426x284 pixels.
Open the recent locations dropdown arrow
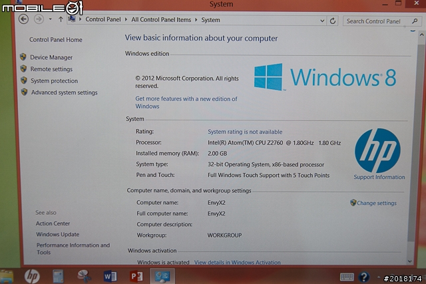[51, 19]
